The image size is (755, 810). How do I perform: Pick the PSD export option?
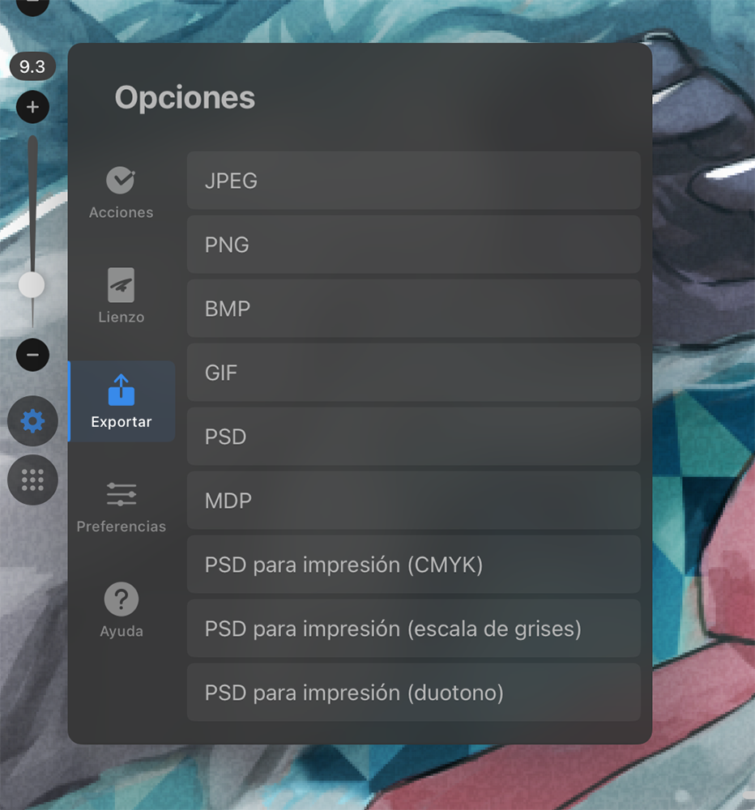click(x=413, y=437)
